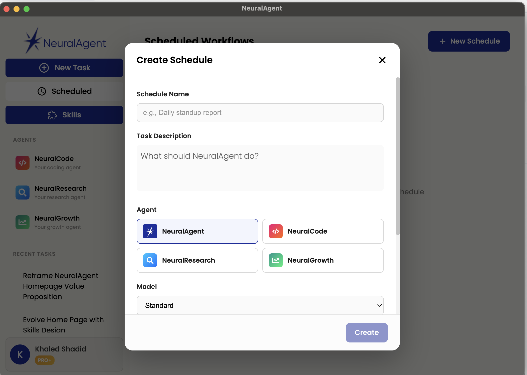Open Reframe NeuralAgent Homepage Value Proposition task
The height and width of the screenshot is (375, 527).
point(61,286)
